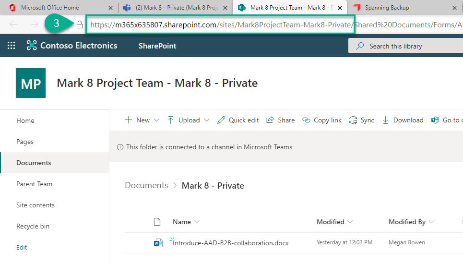463x264 pixels.
Task: Click the plus icon for New
Action: click(x=128, y=120)
